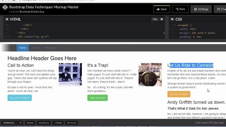Click the headphones and keyboard thumbnail image

coord(150,74)
